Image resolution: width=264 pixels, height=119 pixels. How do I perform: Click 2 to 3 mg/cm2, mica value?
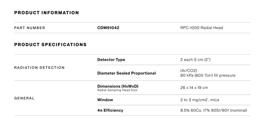[200, 100]
